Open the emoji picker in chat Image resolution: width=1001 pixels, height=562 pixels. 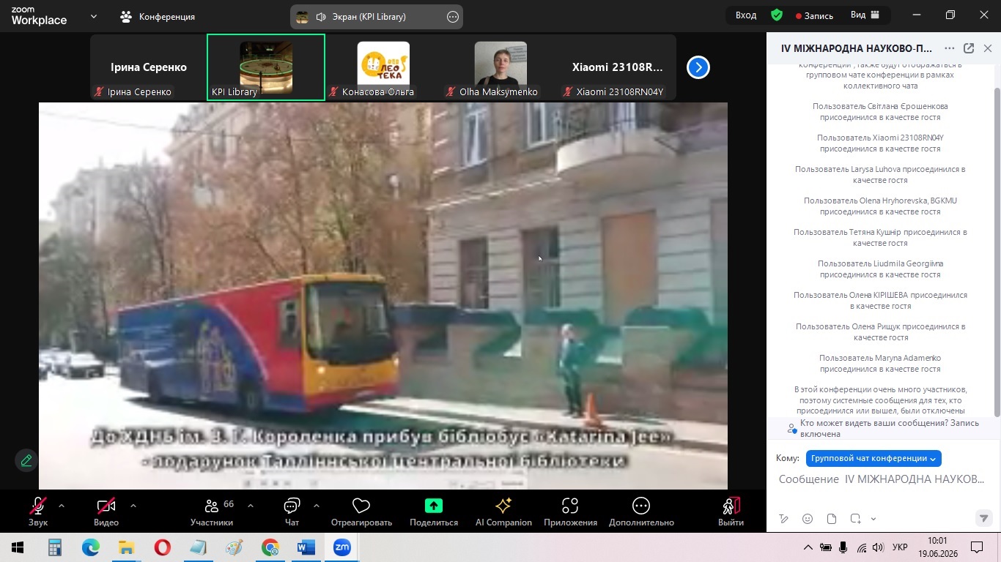point(808,519)
